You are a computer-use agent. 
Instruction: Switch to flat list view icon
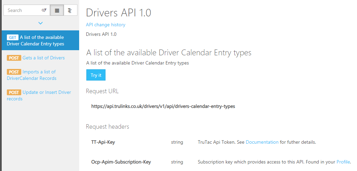point(57,11)
